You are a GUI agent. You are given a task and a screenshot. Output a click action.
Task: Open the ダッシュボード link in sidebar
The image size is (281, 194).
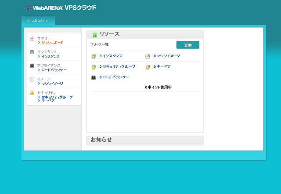52,43
